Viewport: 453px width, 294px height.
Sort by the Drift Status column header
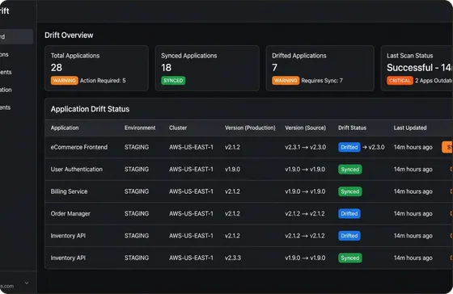(352, 128)
